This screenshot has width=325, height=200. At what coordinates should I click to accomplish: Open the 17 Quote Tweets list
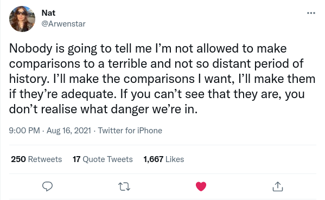pyautogui.click(x=103, y=159)
